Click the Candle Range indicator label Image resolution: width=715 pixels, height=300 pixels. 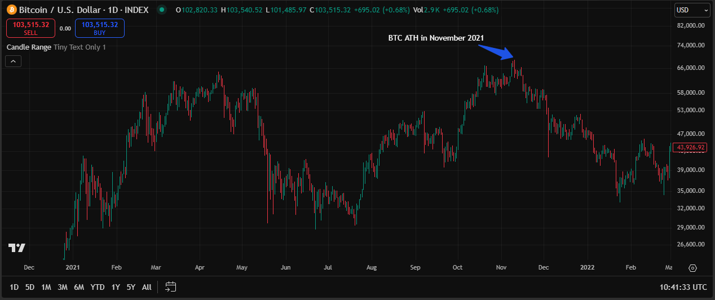[29, 47]
